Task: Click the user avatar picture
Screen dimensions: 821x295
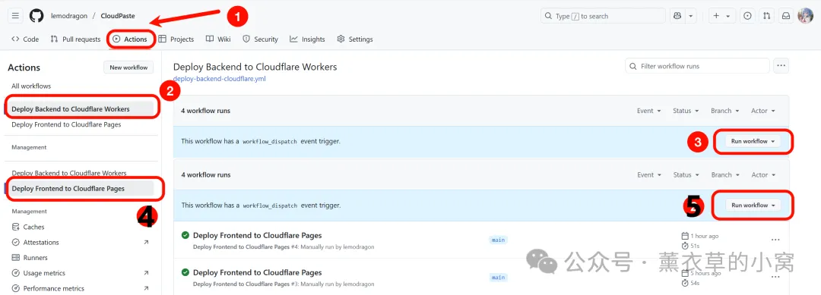Action: pos(805,16)
